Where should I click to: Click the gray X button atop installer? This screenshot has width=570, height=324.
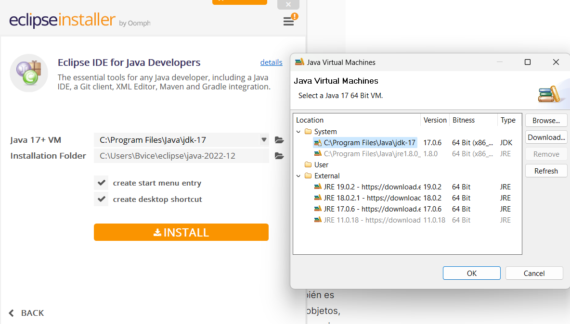(288, 4)
